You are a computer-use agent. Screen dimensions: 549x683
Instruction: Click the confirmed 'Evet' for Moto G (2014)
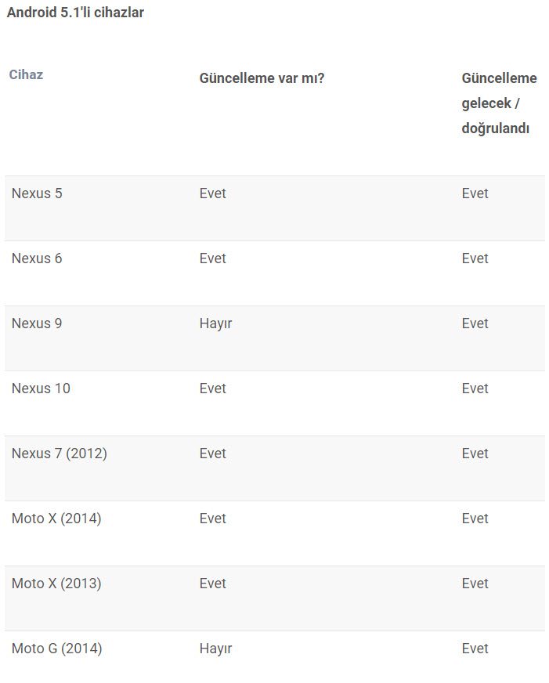tap(475, 648)
